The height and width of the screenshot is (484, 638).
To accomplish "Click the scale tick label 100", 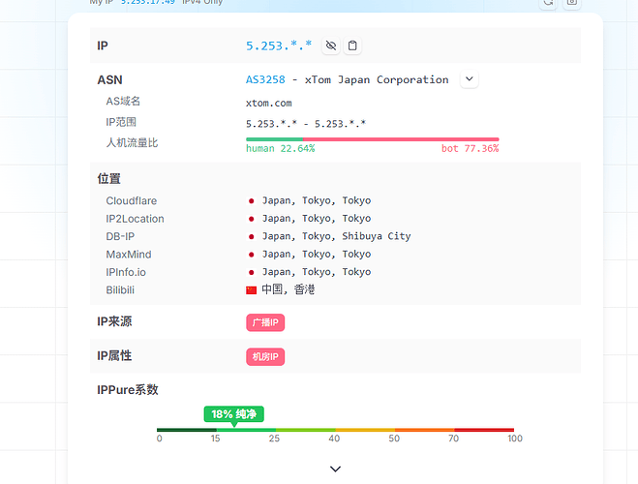I will pyautogui.click(x=515, y=439).
